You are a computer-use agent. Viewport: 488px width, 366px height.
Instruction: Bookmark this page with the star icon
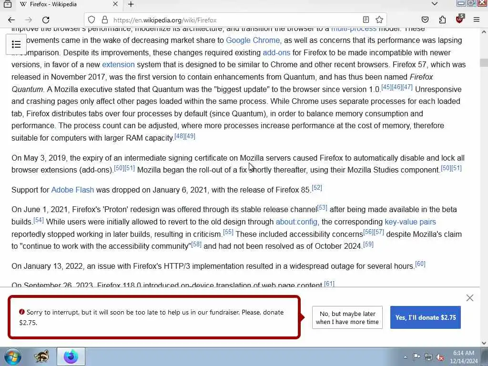coord(379,20)
